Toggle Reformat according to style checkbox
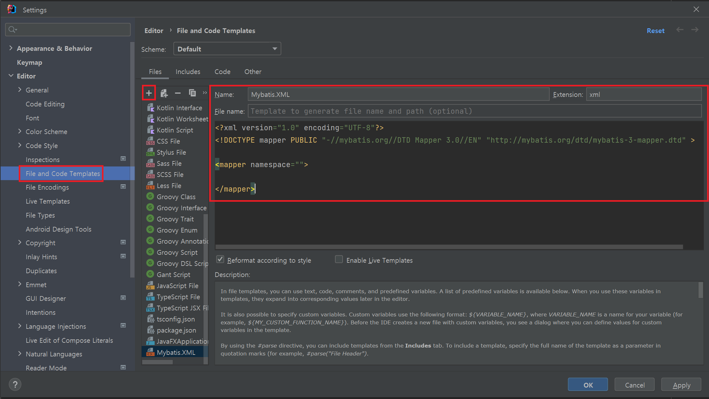Screen dimensions: 709x399 (x=220, y=260)
